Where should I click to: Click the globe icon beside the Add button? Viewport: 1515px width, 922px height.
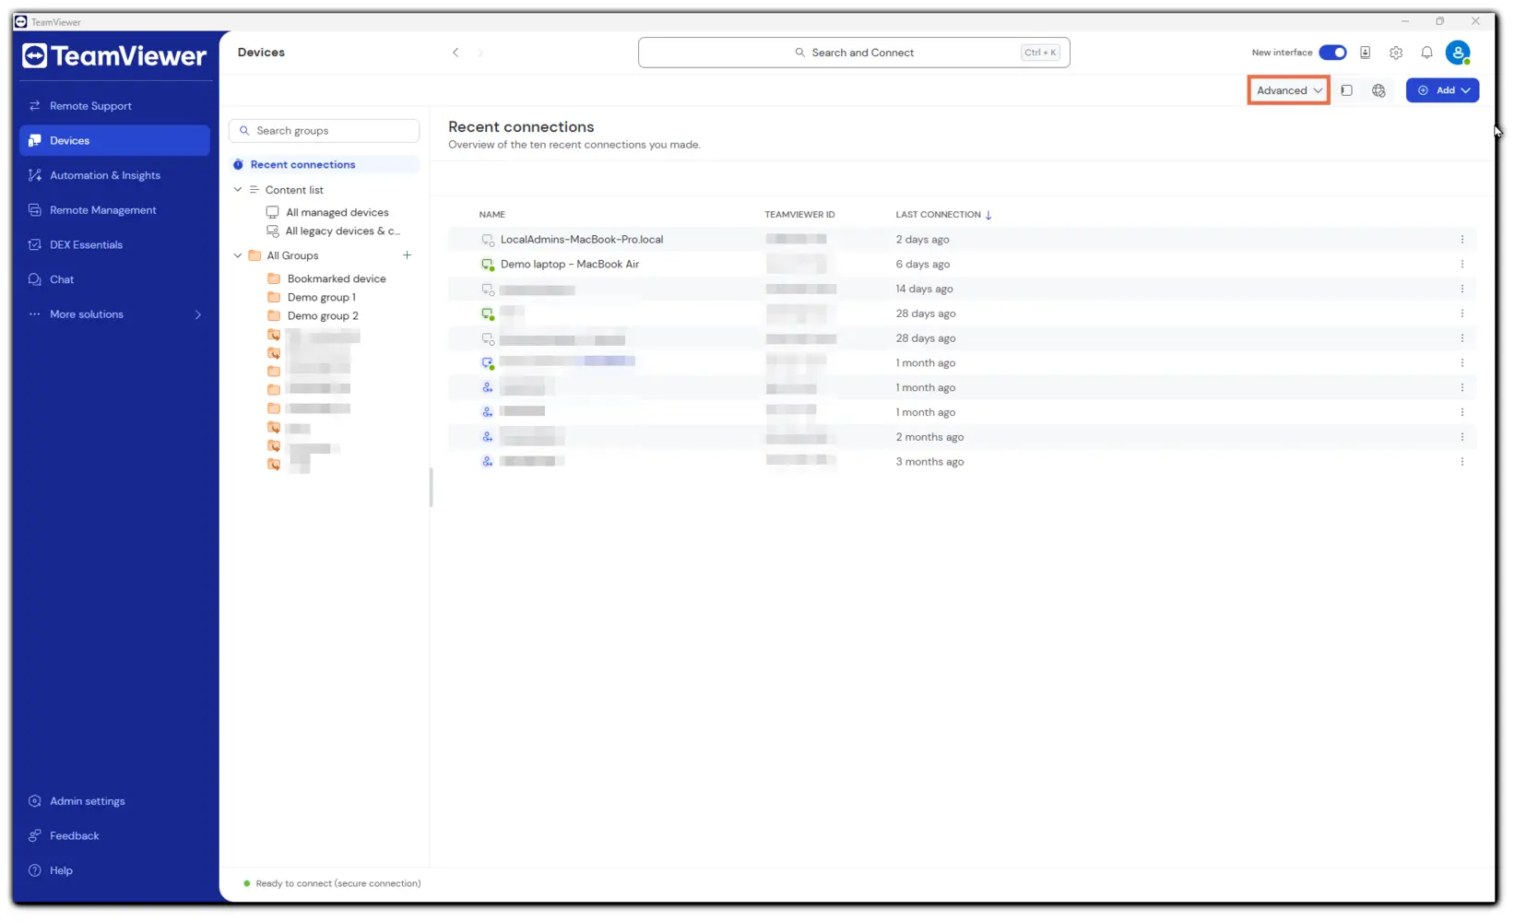1379,90
